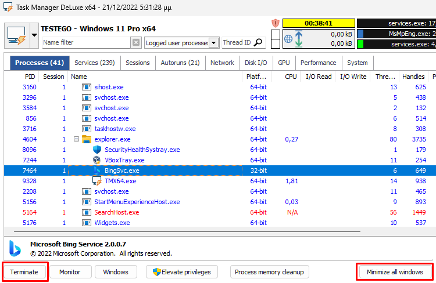Click the BingSvc.exe Bing icon
The height and width of the screenshot is (283, 436).
(x=97, y=170)
